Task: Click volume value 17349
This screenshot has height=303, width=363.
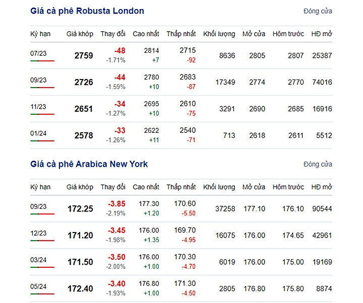Action: (225, 82)
